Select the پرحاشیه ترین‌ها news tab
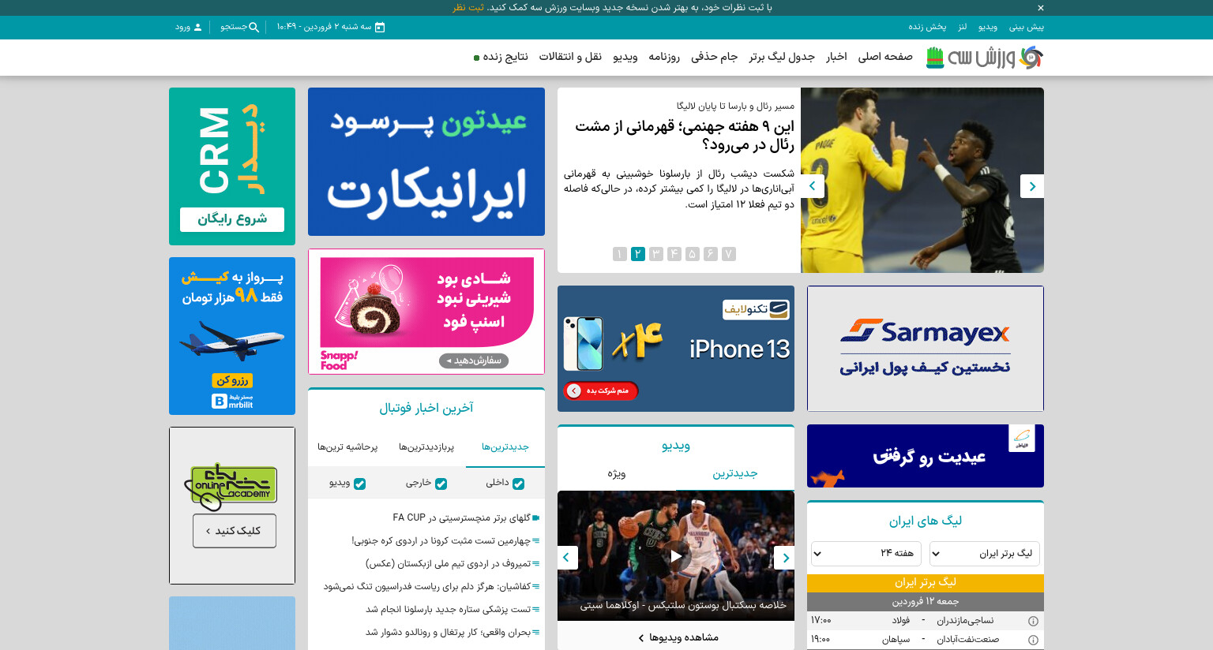1213x650 pixels. pos(347,447)
